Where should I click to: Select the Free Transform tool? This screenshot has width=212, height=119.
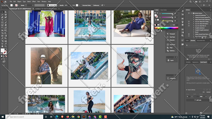6,30
